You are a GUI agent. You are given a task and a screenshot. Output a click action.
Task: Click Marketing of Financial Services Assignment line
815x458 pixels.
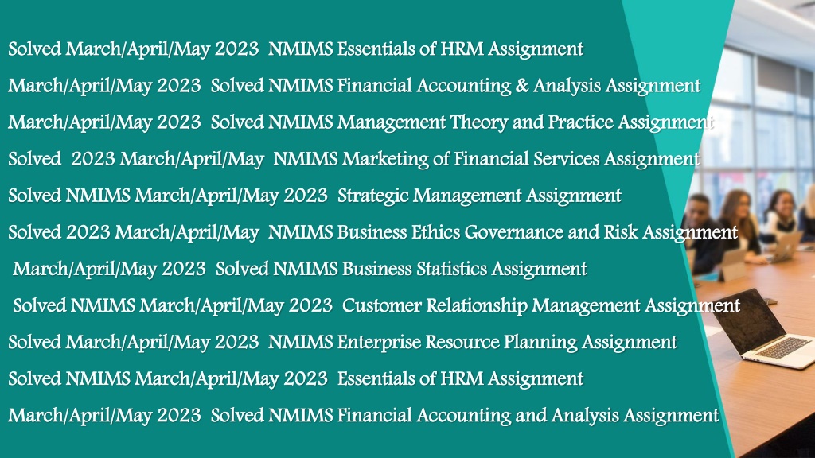pos(521,159)
